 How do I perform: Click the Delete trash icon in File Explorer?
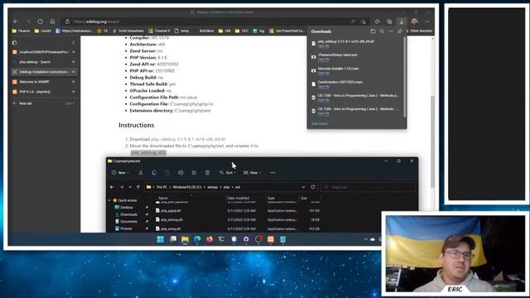point(207,173)
